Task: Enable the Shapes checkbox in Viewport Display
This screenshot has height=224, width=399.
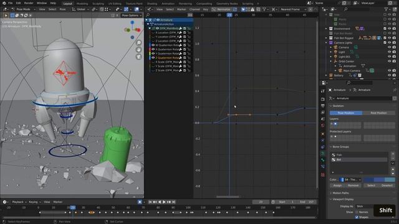Action: pos(357,217)
